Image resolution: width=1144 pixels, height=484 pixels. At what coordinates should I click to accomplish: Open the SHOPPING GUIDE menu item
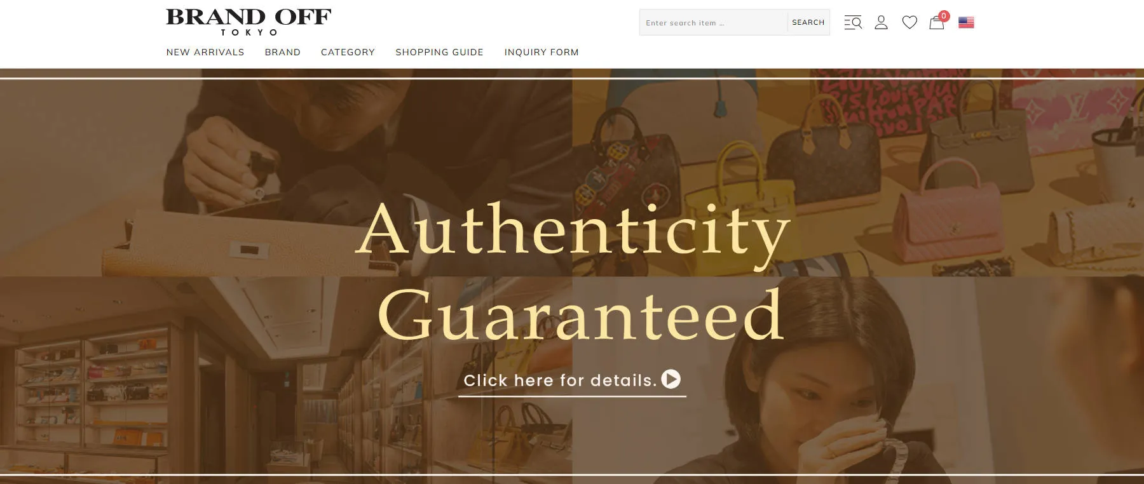tap(439, 52)
